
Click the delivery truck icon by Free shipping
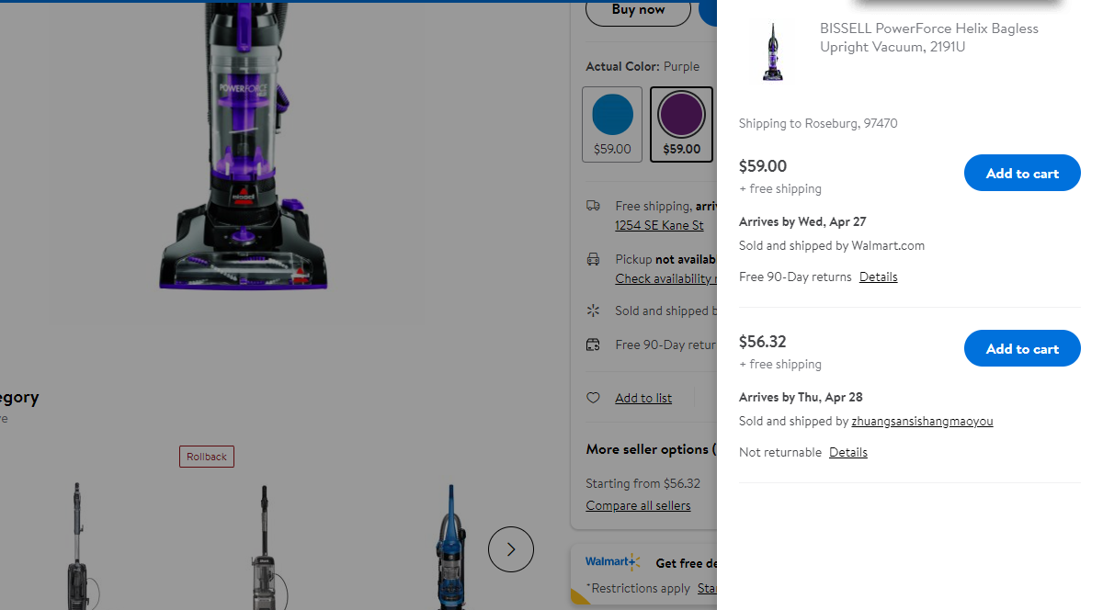[593, 206]
